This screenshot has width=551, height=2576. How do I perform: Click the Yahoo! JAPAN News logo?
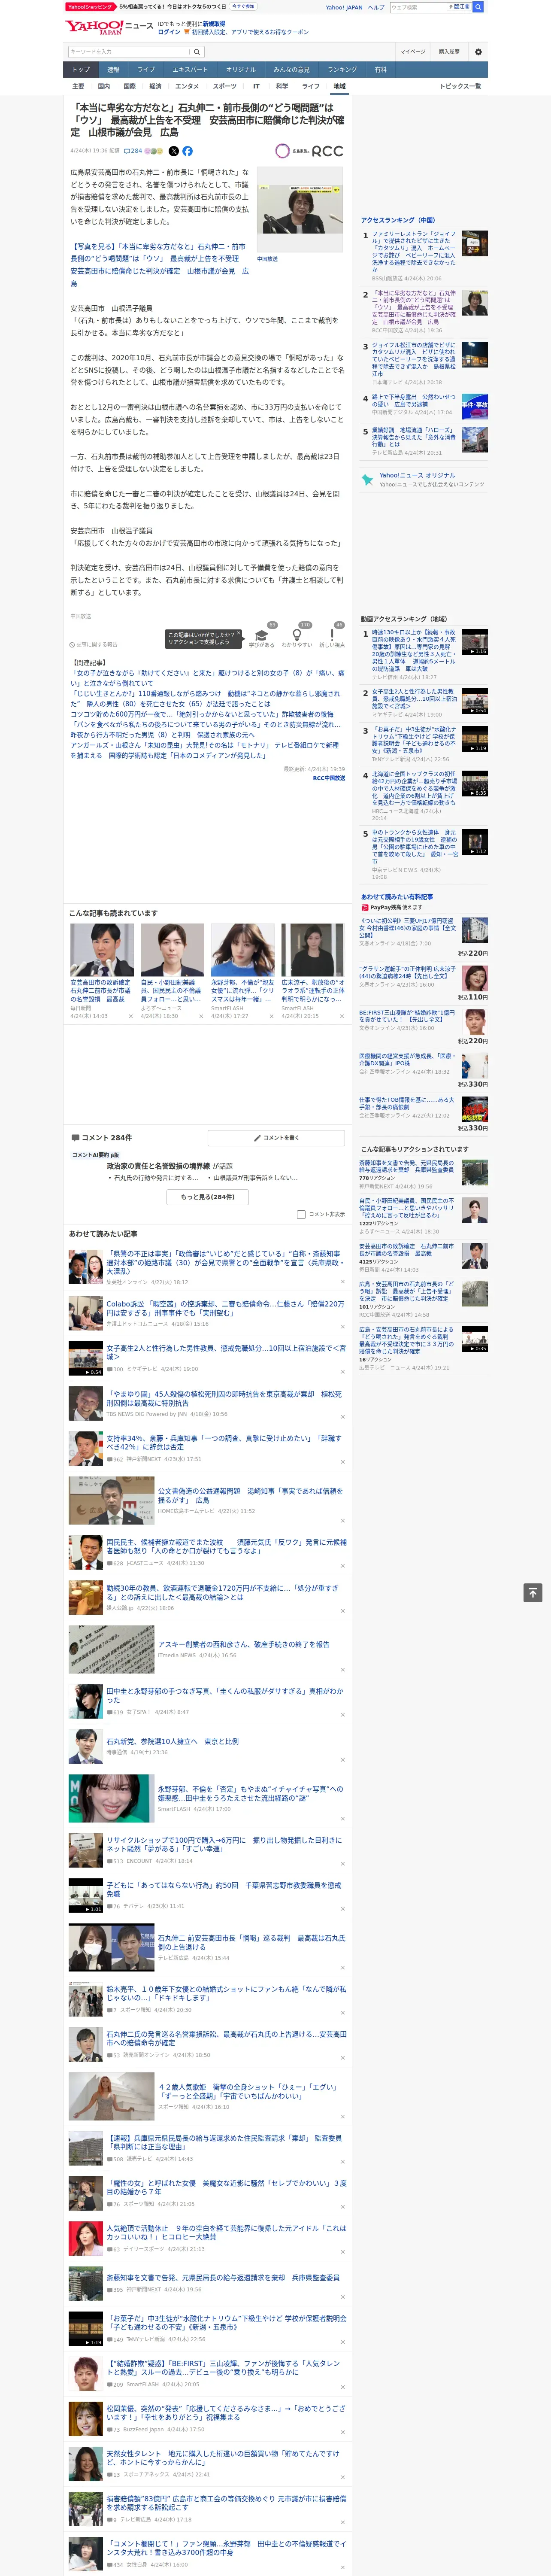pyautogui.click(x=110, y=27)
